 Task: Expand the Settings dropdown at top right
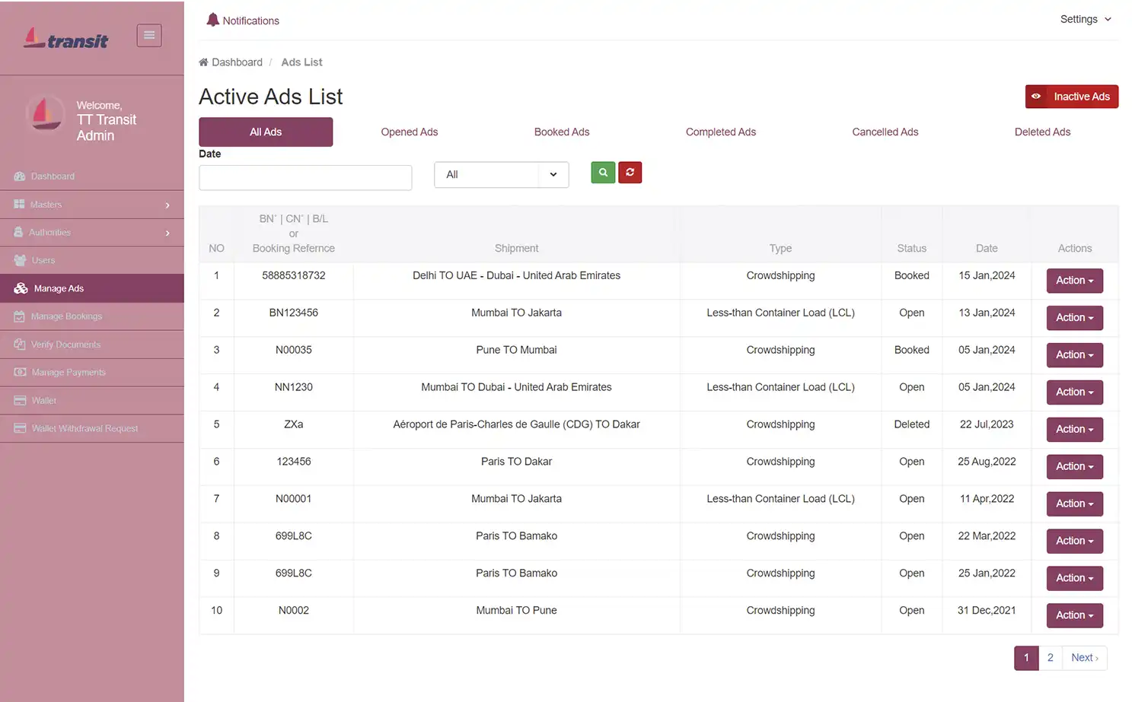(x=1085, y=19)
